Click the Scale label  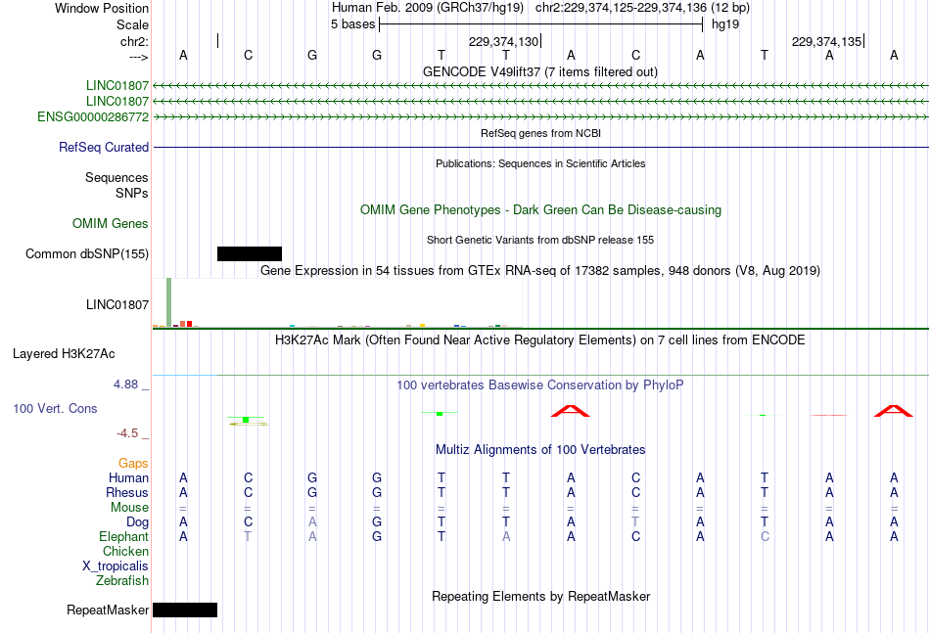click(x=132, y=24)
